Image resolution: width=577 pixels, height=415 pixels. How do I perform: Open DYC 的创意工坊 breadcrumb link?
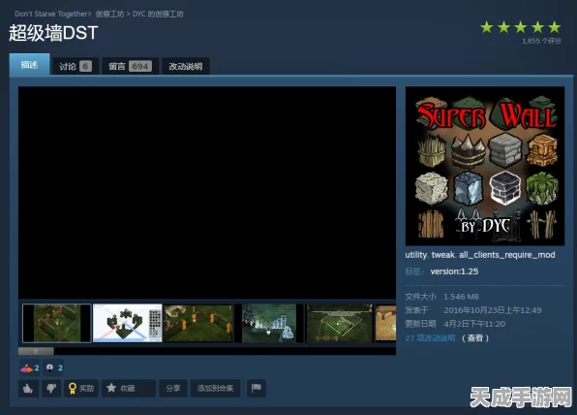tap(158, 14)
